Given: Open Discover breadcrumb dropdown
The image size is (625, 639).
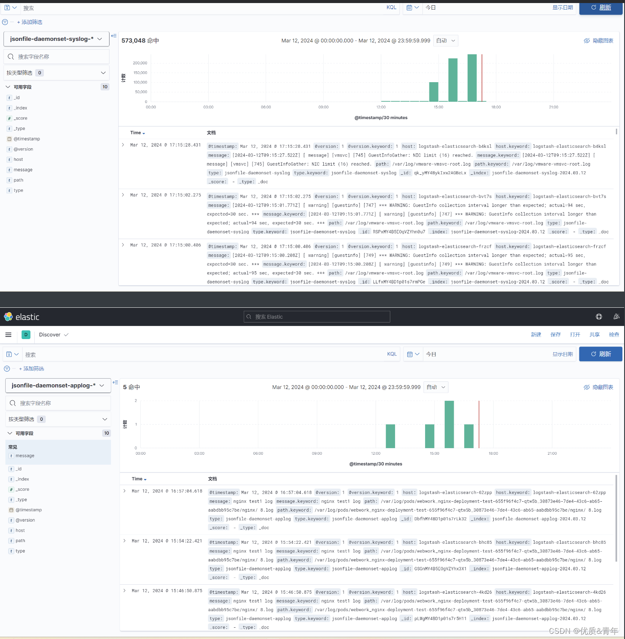Looking at the screenshot, I should click(54, 335).
